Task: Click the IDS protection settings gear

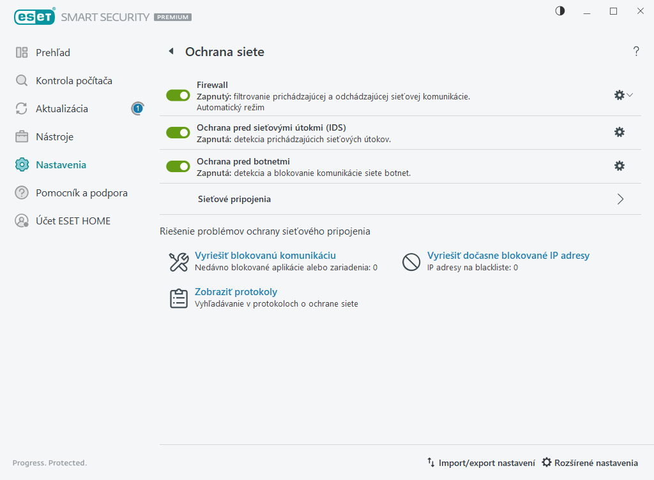Action: 619,132
